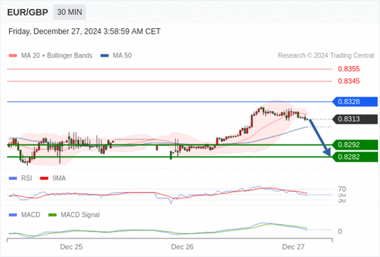
Task: Click the 0.8355 resistance label
Action: click(x=349, y=69)
